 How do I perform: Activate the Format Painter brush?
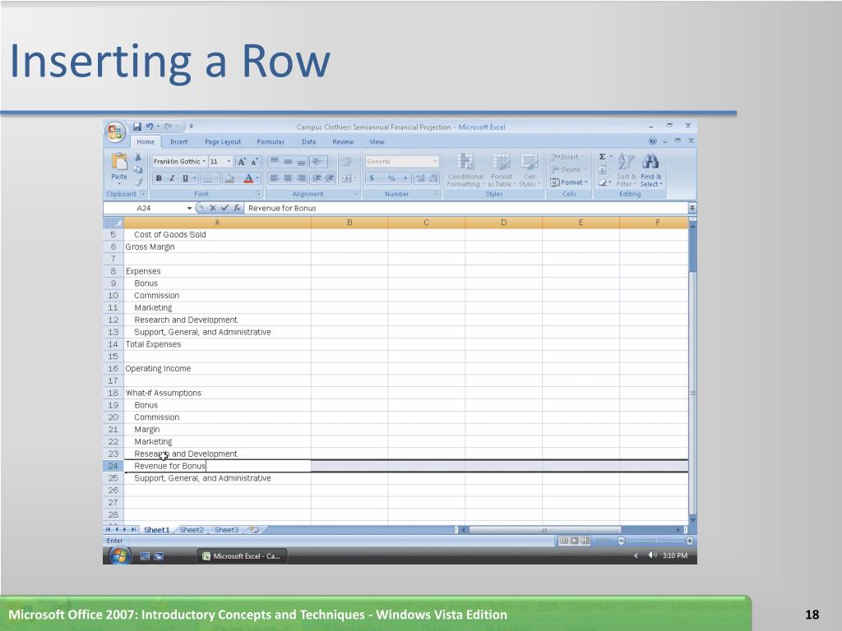[x=138, y=182]
